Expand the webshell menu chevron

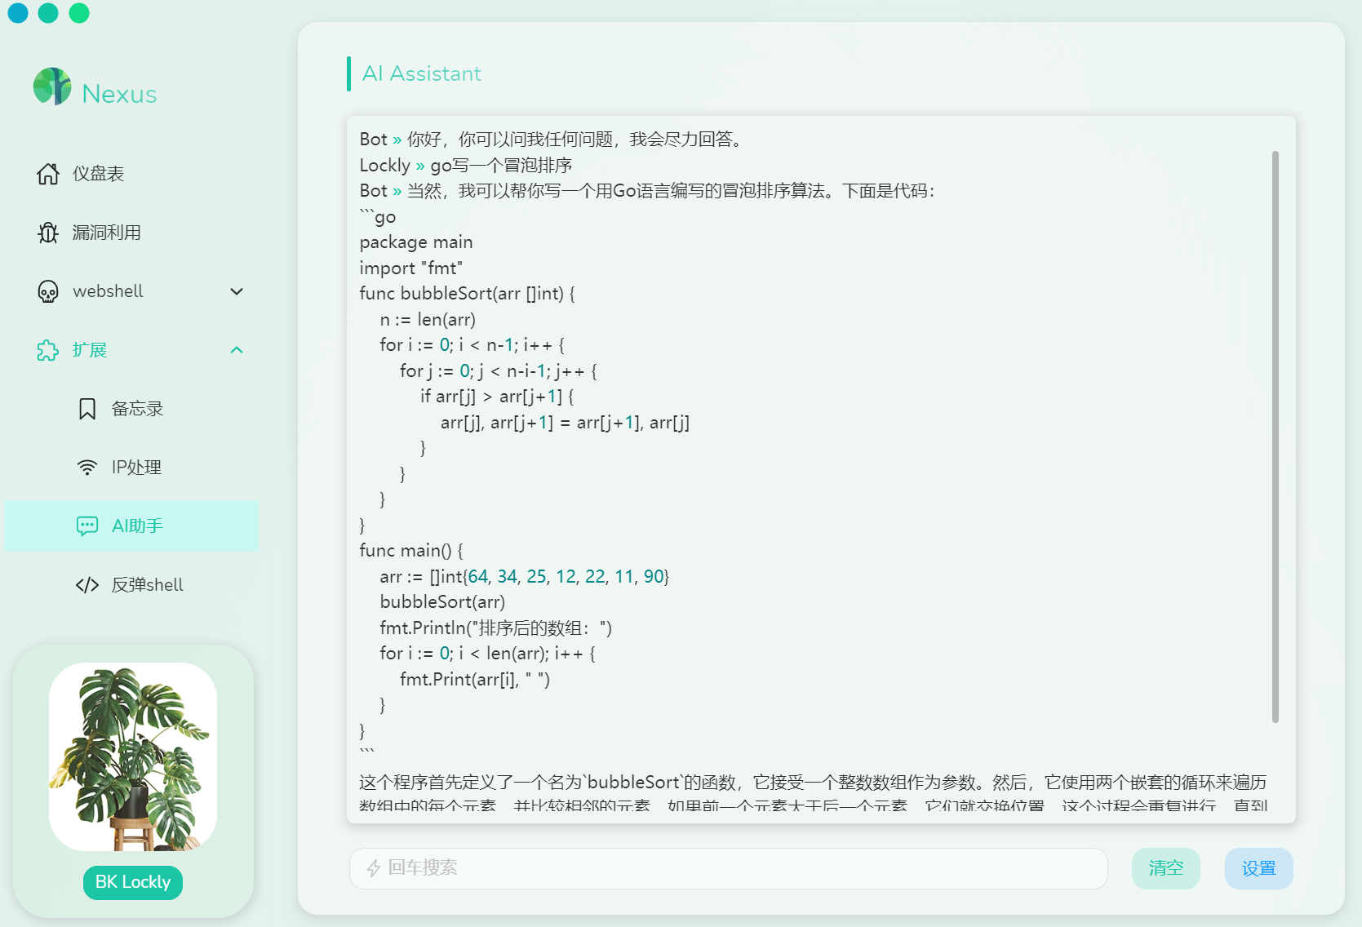pyautogui.click(x=237, y=291)
